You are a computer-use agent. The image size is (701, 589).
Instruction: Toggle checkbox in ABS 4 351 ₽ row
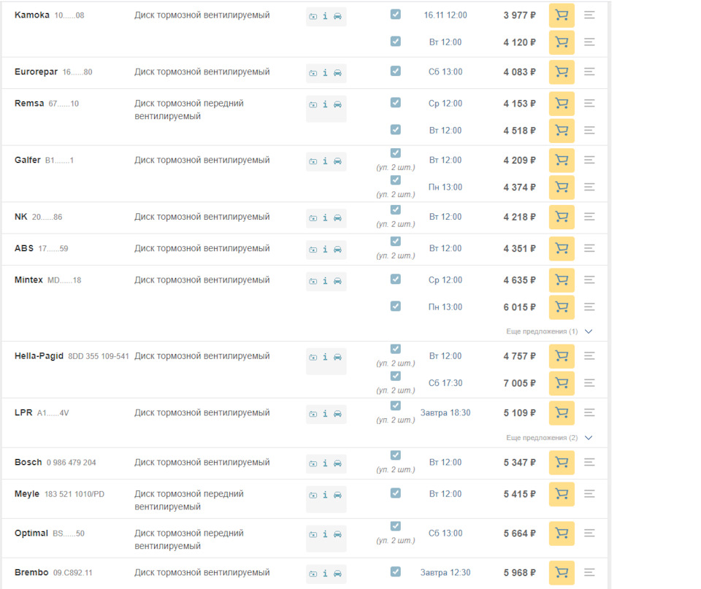[x=395, y=242]
